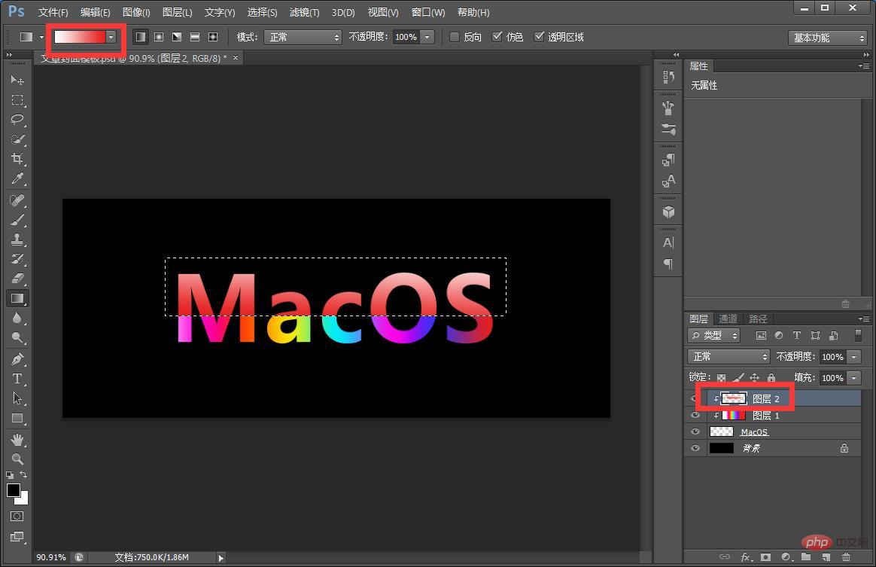Open the 模式 blend mode dropdown

click(x=303, y=37)
